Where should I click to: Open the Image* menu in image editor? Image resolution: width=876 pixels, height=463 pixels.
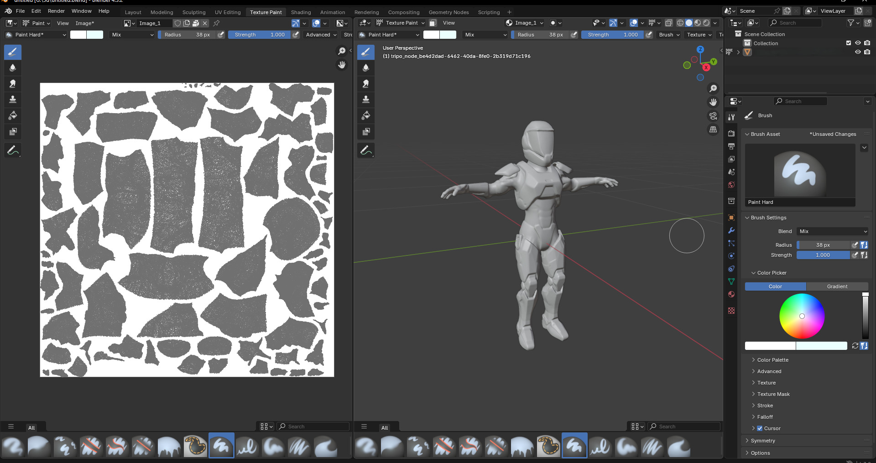pos(84,23)
